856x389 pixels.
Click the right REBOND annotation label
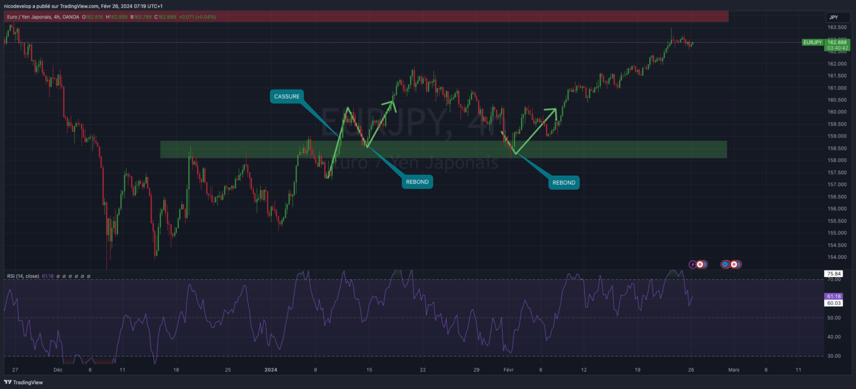[x=563, y=182]
